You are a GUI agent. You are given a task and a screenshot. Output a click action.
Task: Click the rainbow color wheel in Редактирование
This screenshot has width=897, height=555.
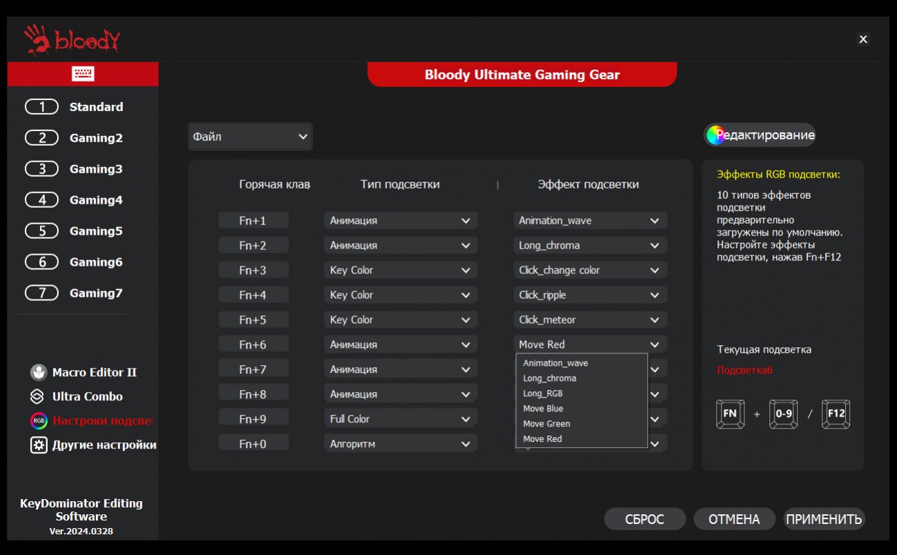tap(716, 135)
